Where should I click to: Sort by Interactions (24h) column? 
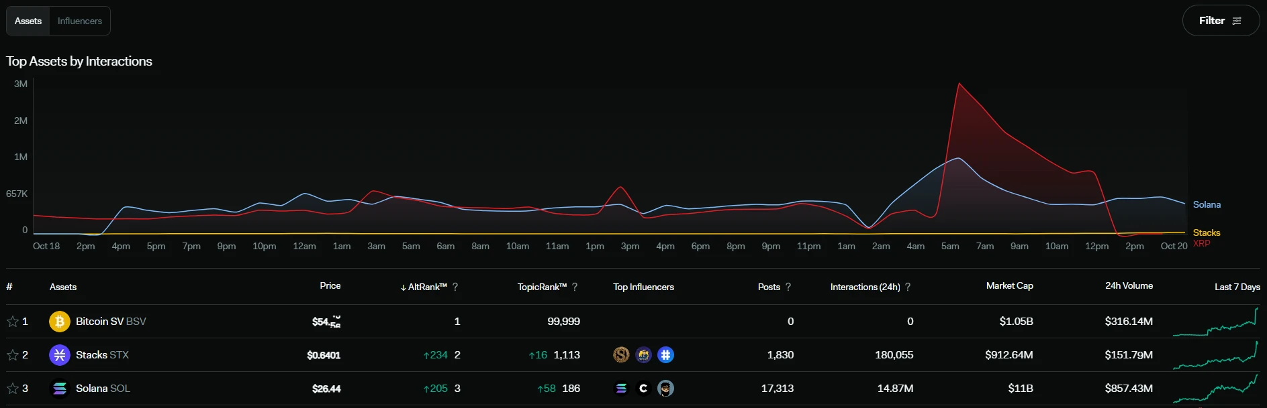[x=865, y=287]
